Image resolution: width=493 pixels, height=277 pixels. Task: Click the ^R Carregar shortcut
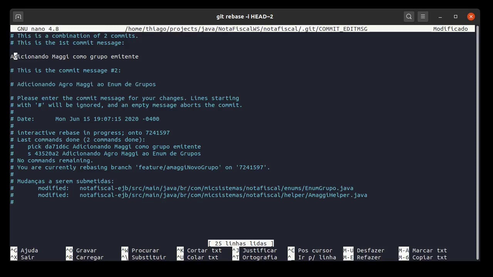tap(85, 257)
